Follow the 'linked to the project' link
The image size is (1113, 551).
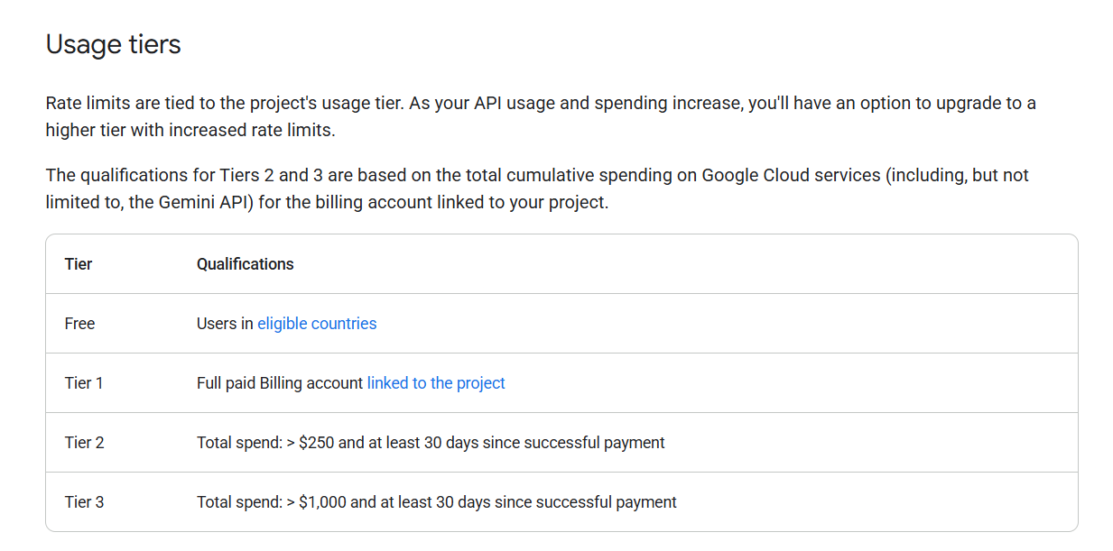[436, 383]
